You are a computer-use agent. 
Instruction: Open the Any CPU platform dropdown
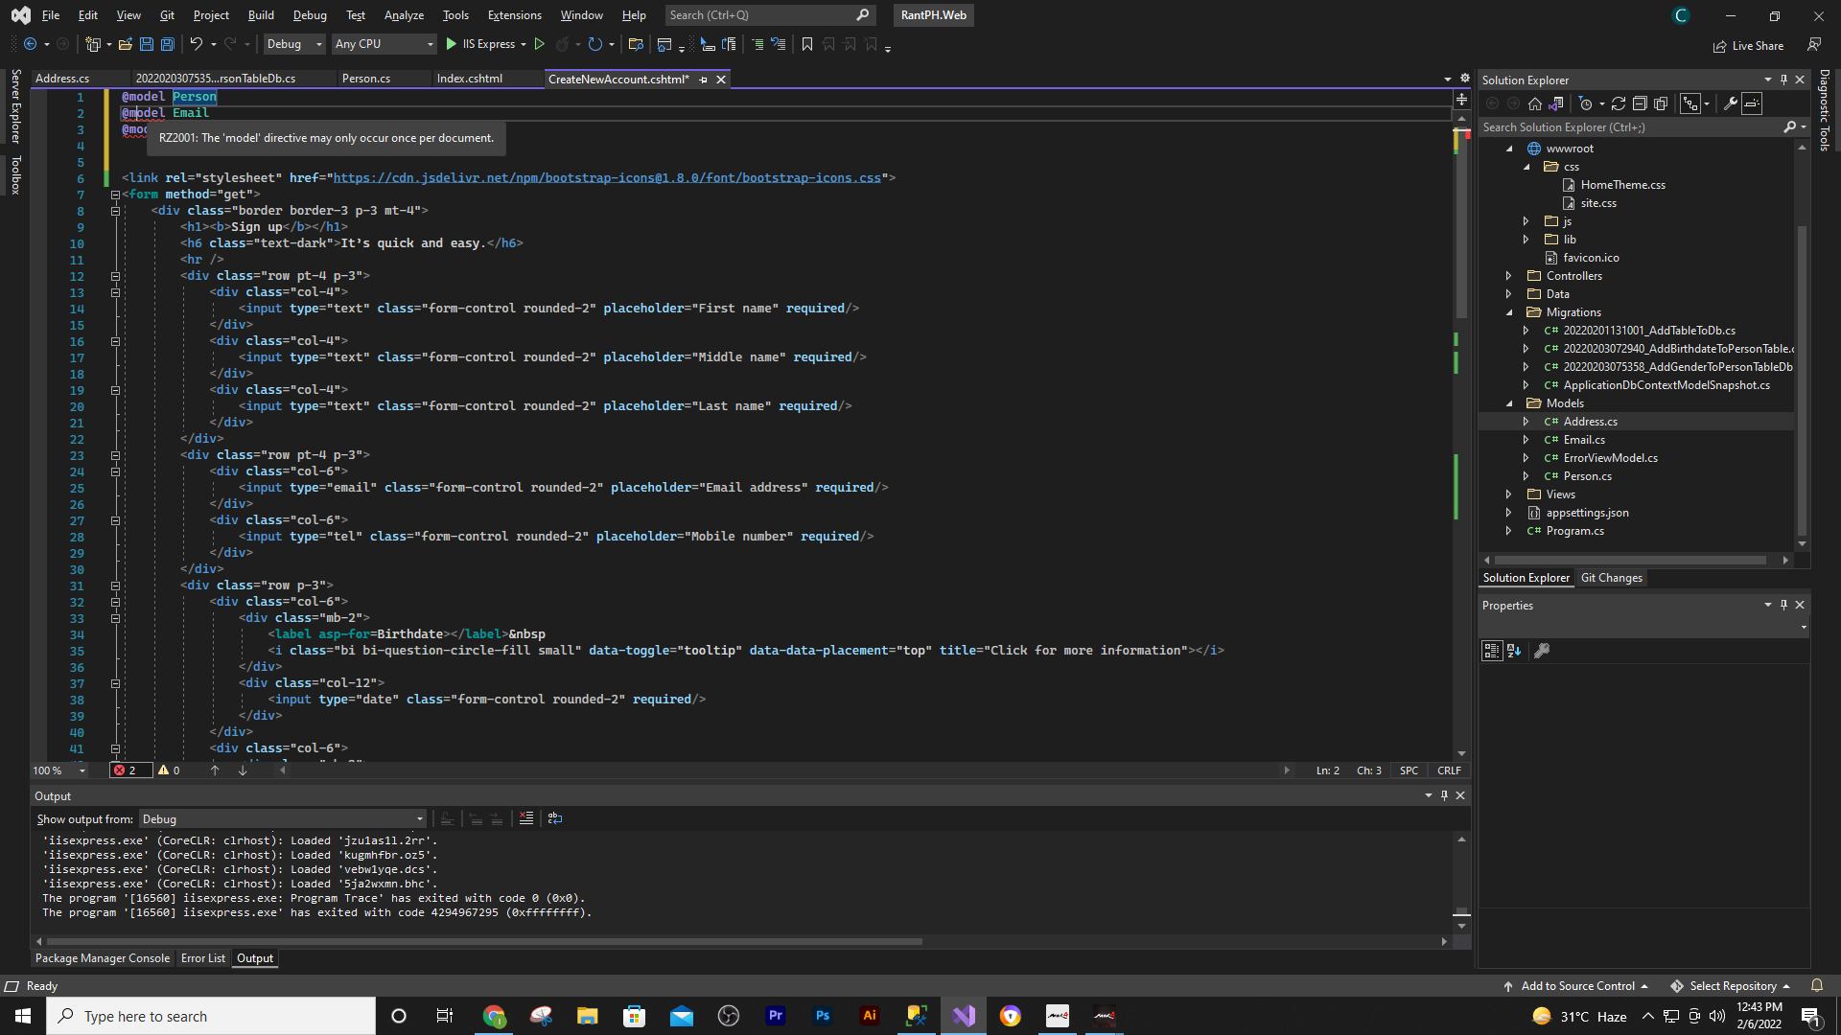(x=384, y=44)
